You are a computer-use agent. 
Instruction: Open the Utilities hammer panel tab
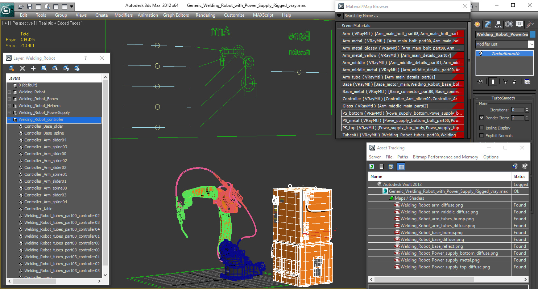point(530,24)
